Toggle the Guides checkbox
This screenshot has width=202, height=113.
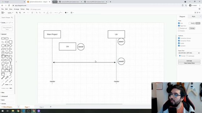pyautogui.click(x=179, y=43)
